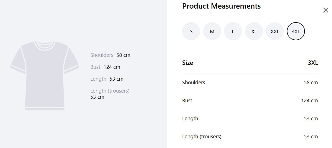This screenshot has height=148, width=332.
Task: Pick the XL size button
Action: pos(254,31)
